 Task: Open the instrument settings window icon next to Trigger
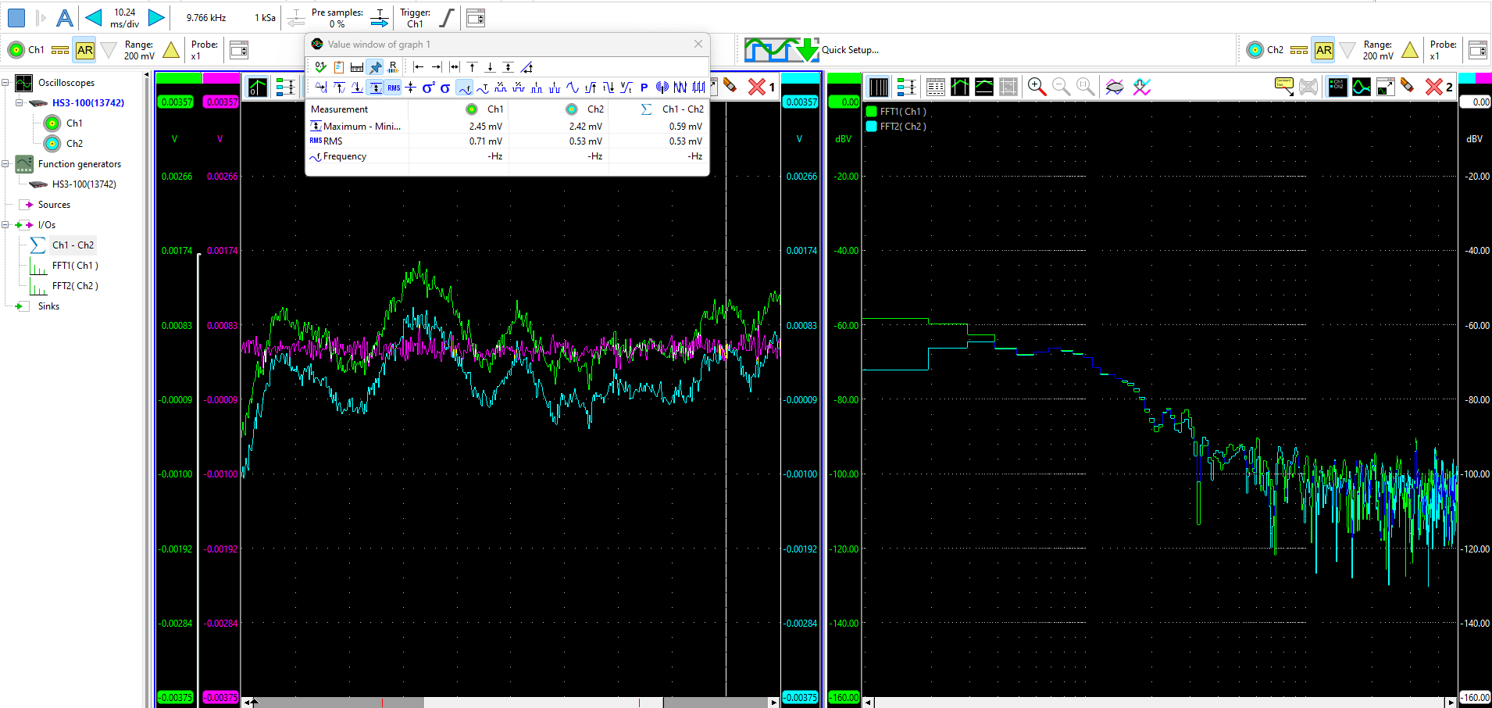(476, 18)
